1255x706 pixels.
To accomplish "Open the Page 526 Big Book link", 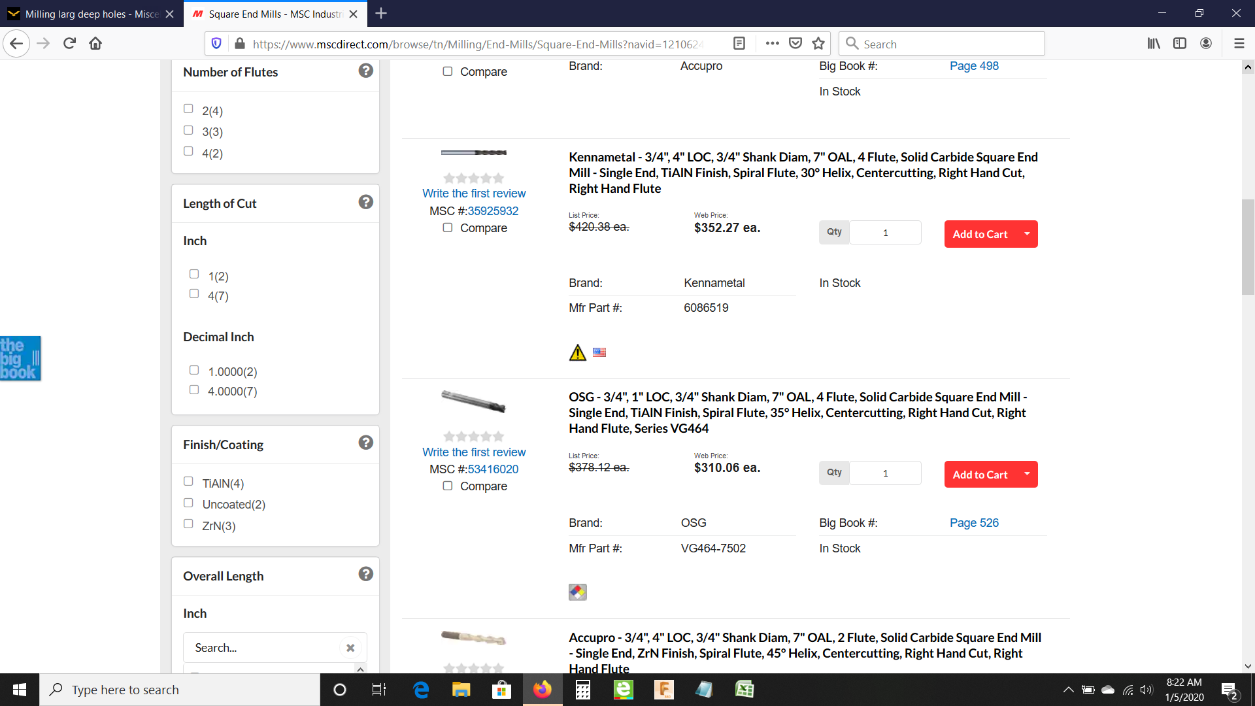I will click(x=974, y=523).
